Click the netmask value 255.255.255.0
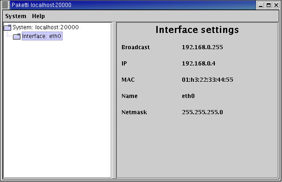The image size is (282, 182). (202, 112)
